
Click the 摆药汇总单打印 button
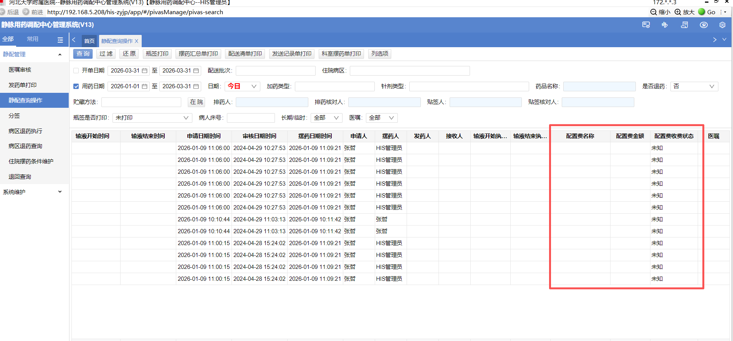[198, 54]
